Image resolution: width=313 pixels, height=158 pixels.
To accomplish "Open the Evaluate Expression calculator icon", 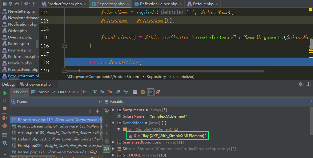I will (135, 92).
